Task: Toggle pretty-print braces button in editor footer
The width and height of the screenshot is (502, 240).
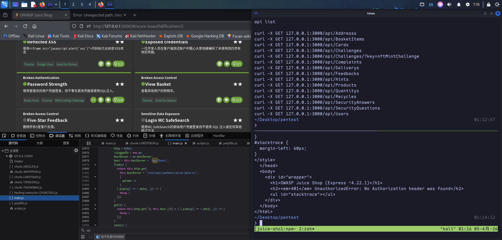Action: 90,237
